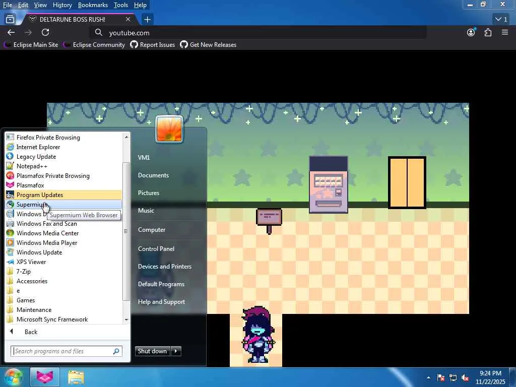
Task: Open Pictures from Start menu
Action: click(x=149, y=193)
